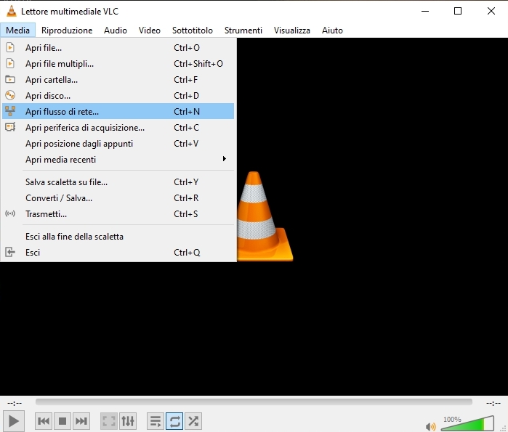508x432 pixels.
Task: Toggle loop repeat mode
Action: click(174, 421)
